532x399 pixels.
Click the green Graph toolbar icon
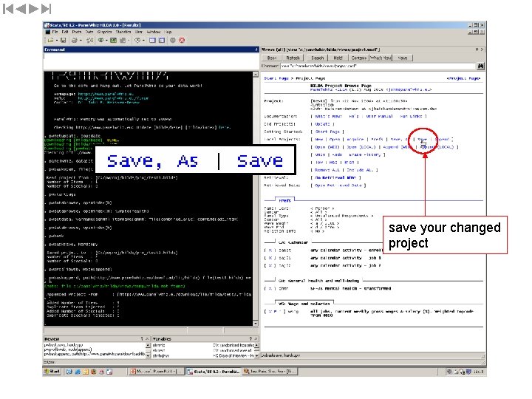point(113,41)
